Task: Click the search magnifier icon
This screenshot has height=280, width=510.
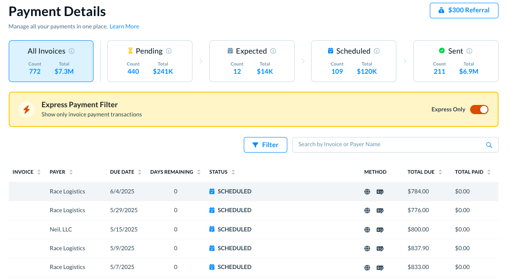Action: pyautogui.click(x=489, y=145)
